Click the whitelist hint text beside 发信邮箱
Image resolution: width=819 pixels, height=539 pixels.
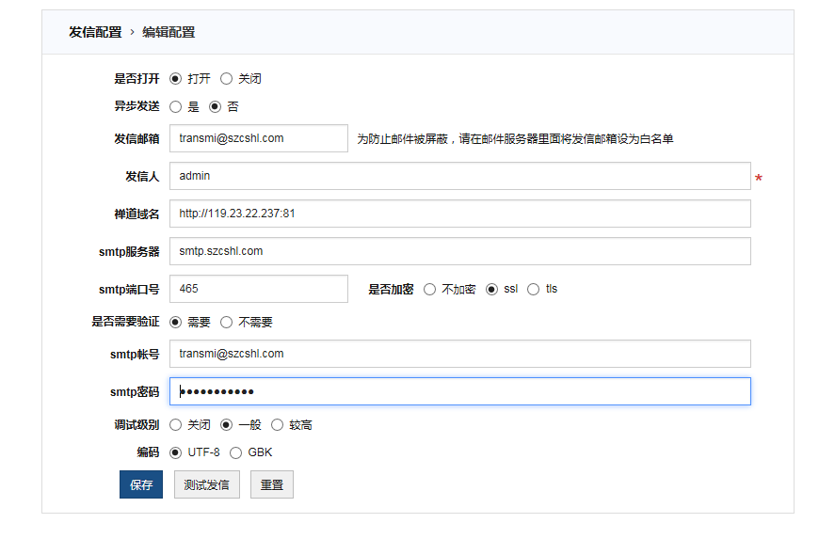click(x=515, y=139)
